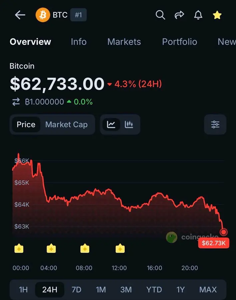Open search with magnifier icon
236x300 pixels.
(x=160, y=15)
